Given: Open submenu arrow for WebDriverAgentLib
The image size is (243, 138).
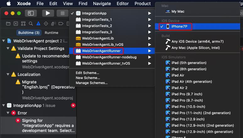Looking at the screenshot, I should [x=150, y=38].
